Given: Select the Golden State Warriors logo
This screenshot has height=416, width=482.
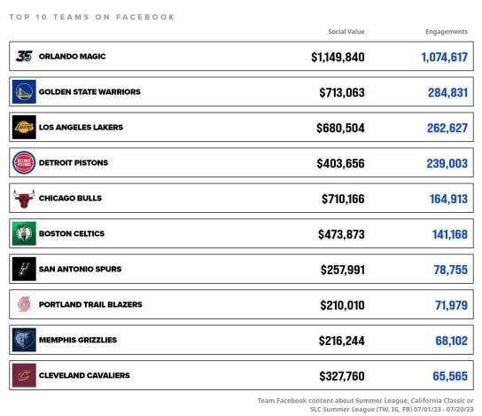Looking at the screenshot, I should click(x=24, y=91).
